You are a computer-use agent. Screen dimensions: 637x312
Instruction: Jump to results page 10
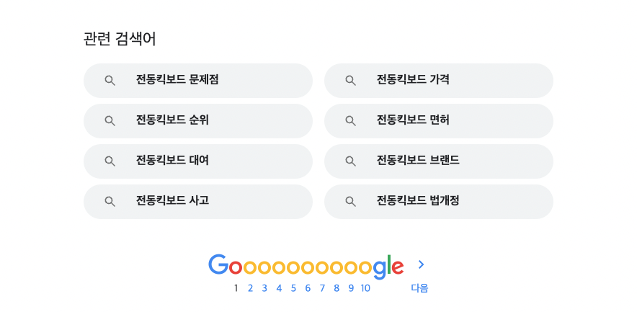[x=365, y=288]
